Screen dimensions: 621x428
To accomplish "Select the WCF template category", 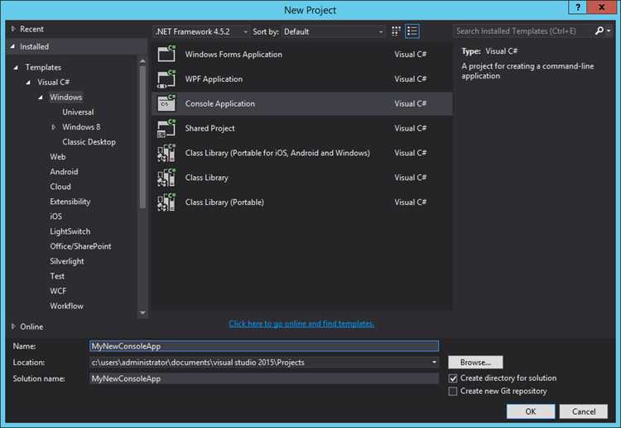I will [58, 292].
